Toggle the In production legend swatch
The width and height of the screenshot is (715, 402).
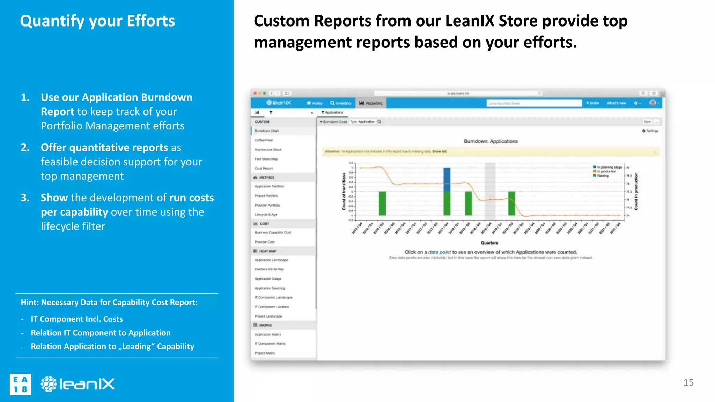coord(594,171)
